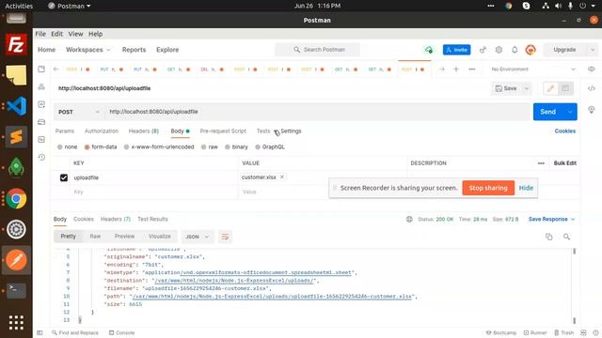Open column options ellipsis near Bulk Edit
Image resolution: width=602 pixels, height=338 pixels.
(x=541, y=163)
